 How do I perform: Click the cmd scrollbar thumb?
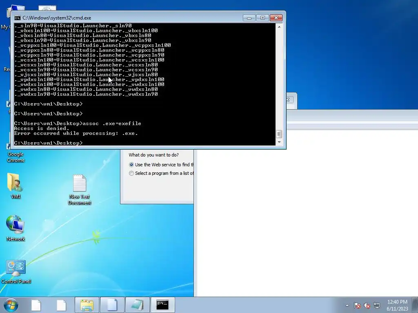[279, 134]
